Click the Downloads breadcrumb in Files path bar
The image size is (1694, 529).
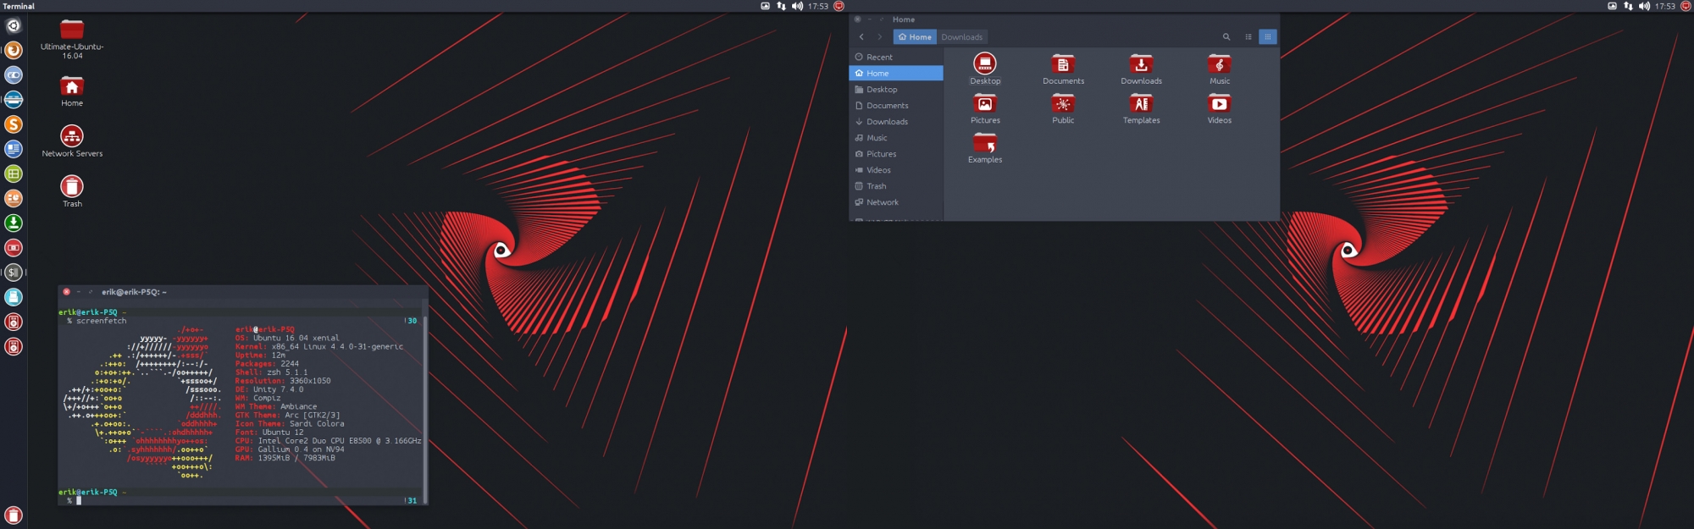[x=961, y=36]
